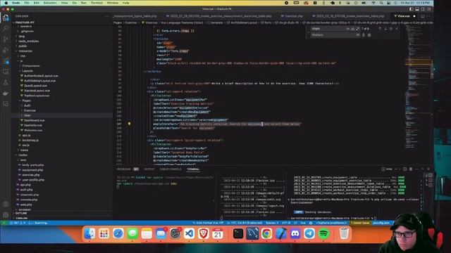Open the Explorer view in the activity bar

(6, 18)
